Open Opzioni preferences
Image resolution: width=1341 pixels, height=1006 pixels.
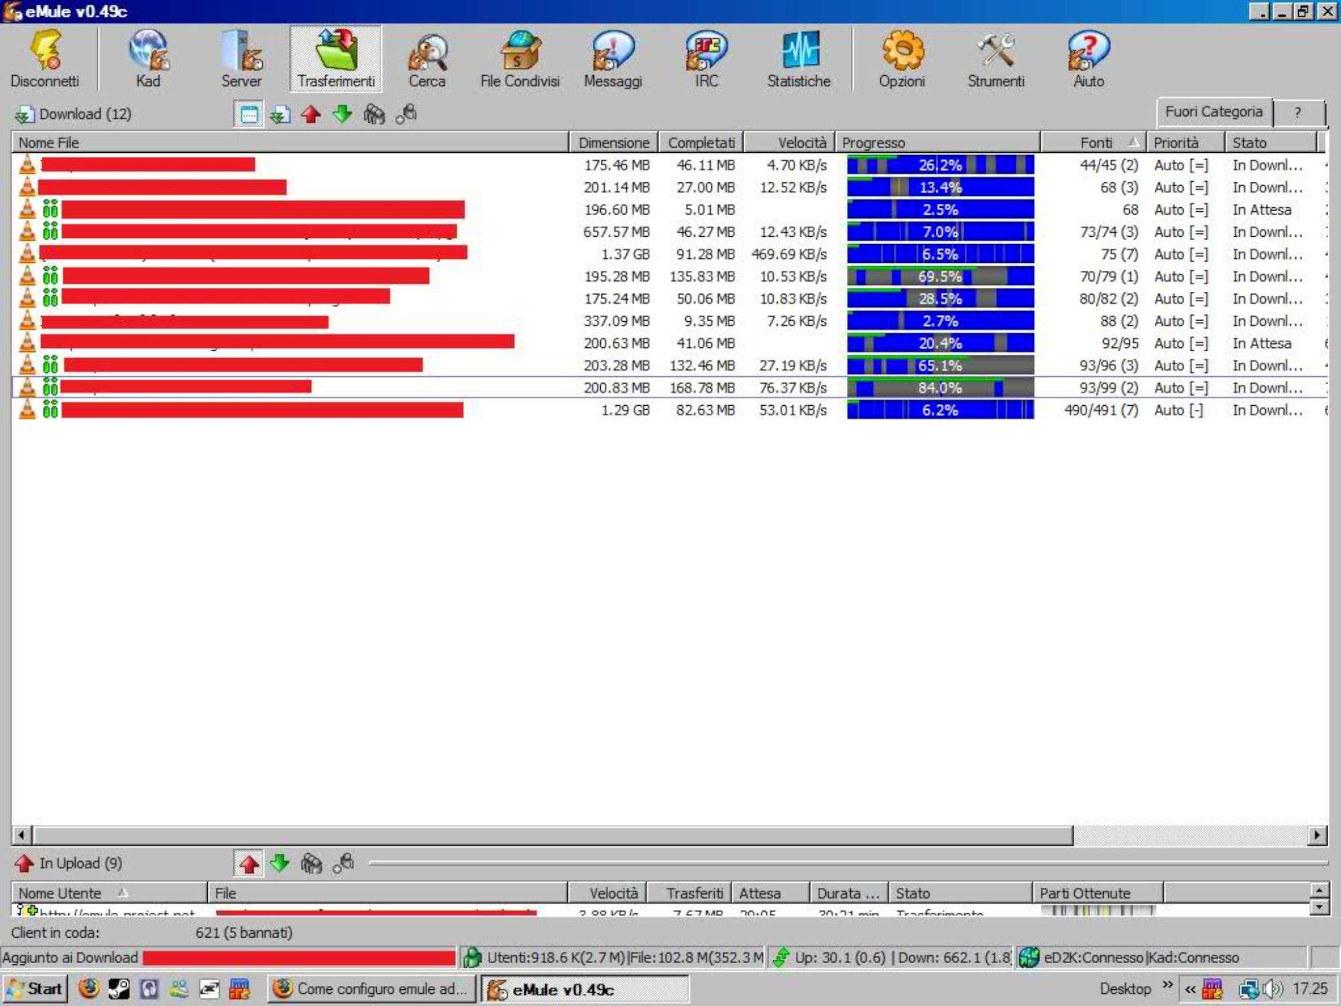point(902,59)
